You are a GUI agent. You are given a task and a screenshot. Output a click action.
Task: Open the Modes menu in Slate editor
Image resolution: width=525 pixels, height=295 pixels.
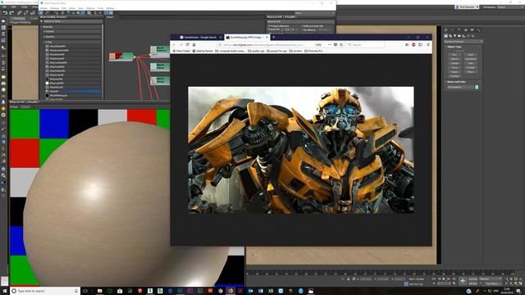click(43, 8)
